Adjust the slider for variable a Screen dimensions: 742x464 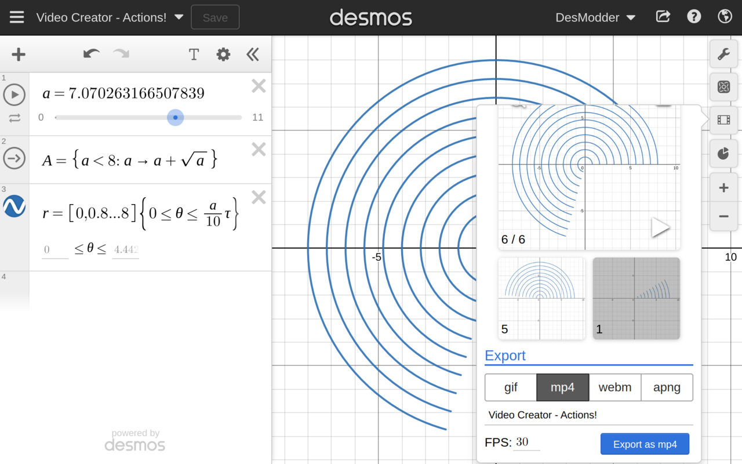point(176,117)
